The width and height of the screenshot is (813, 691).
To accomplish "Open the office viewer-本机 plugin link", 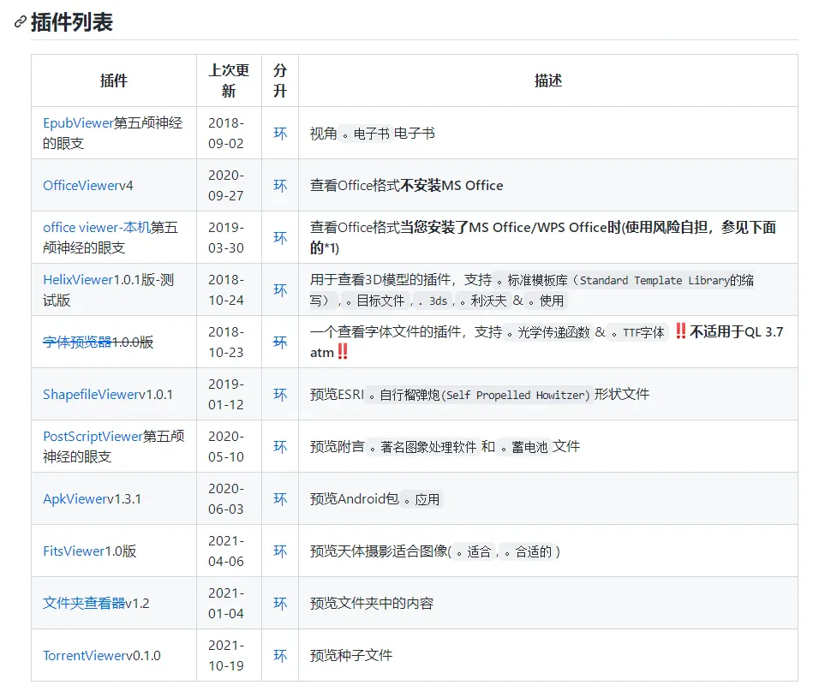I will [97, 228].
